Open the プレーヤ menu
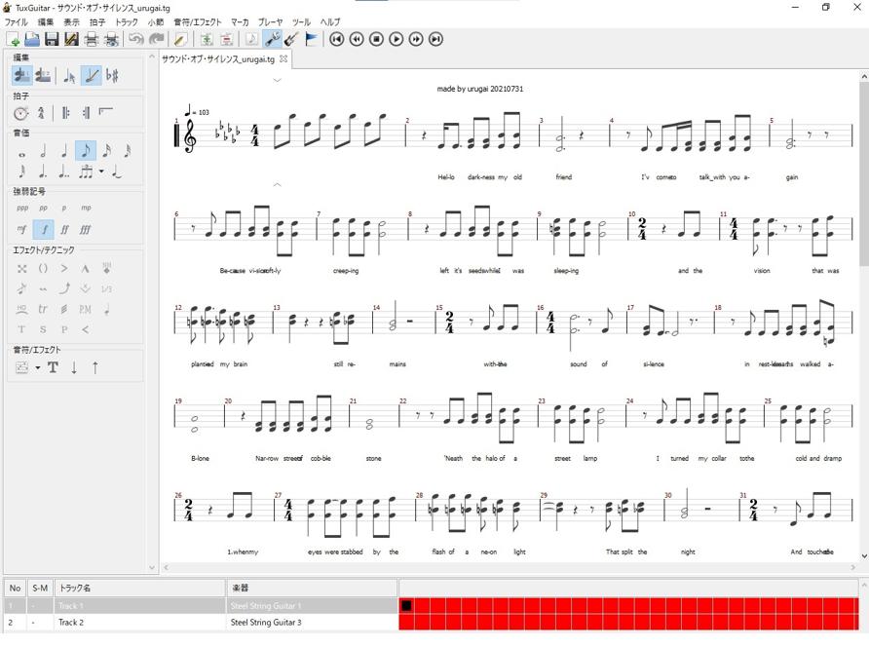 271,22
